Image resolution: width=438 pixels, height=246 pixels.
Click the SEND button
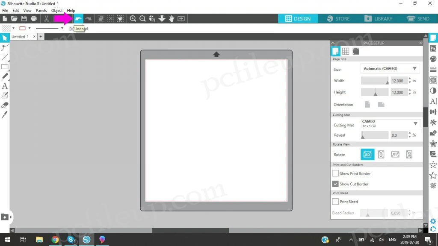418,19
